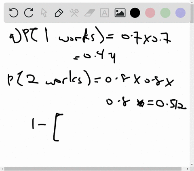Choose the pink color swatch
The image size is (194, 171).
tap(150, 13)
